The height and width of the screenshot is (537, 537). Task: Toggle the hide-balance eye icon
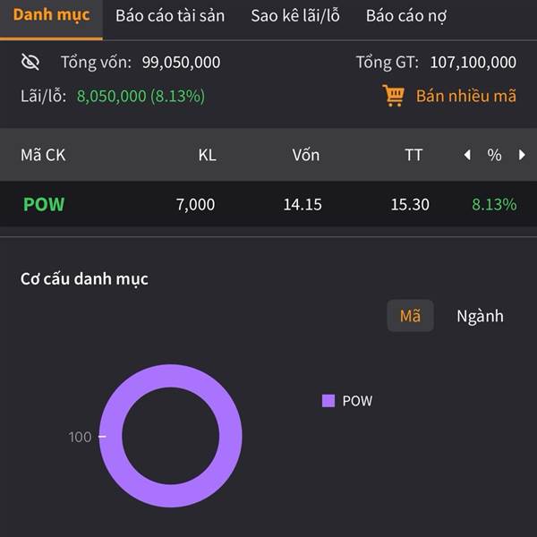(30, 62)
